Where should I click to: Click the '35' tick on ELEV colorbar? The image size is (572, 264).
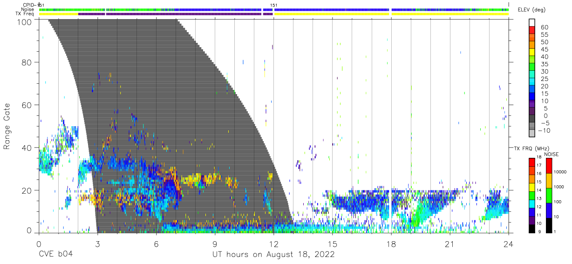tap(544, 64)
